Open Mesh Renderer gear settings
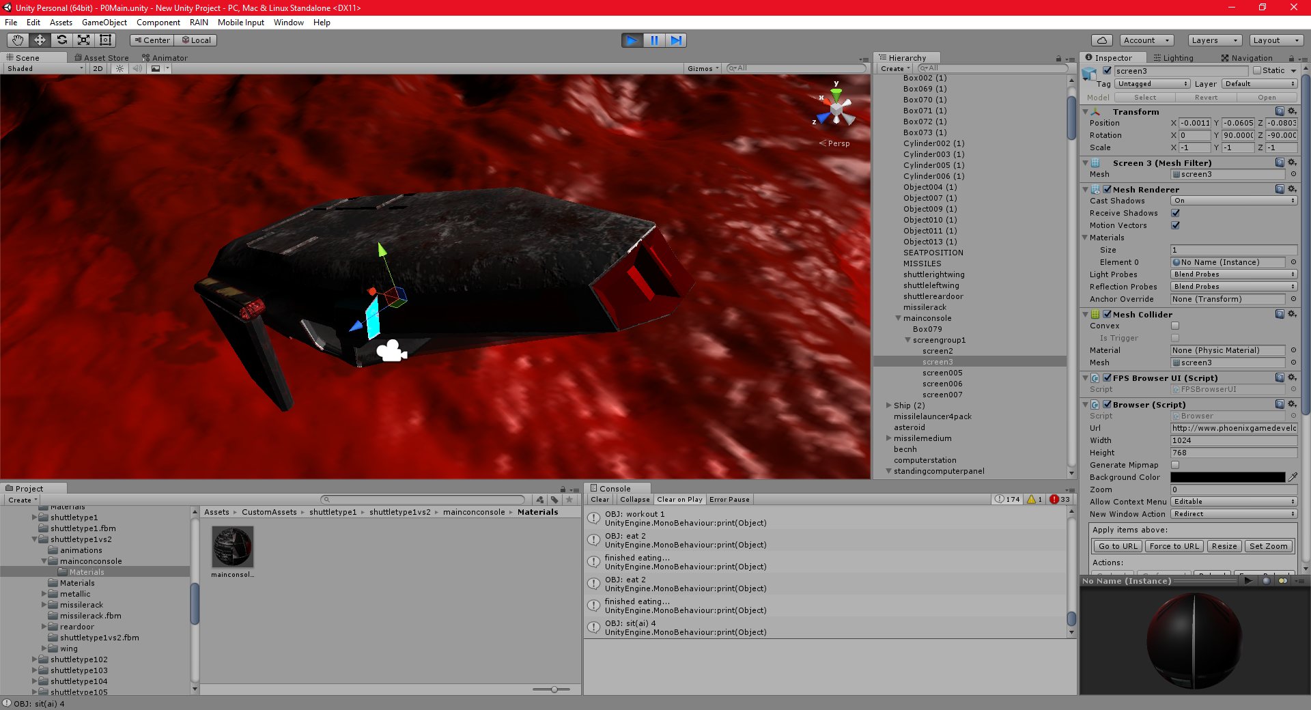 (x=1292, y=189)
